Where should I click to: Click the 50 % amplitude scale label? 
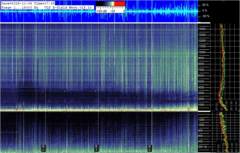pos(205,5)
